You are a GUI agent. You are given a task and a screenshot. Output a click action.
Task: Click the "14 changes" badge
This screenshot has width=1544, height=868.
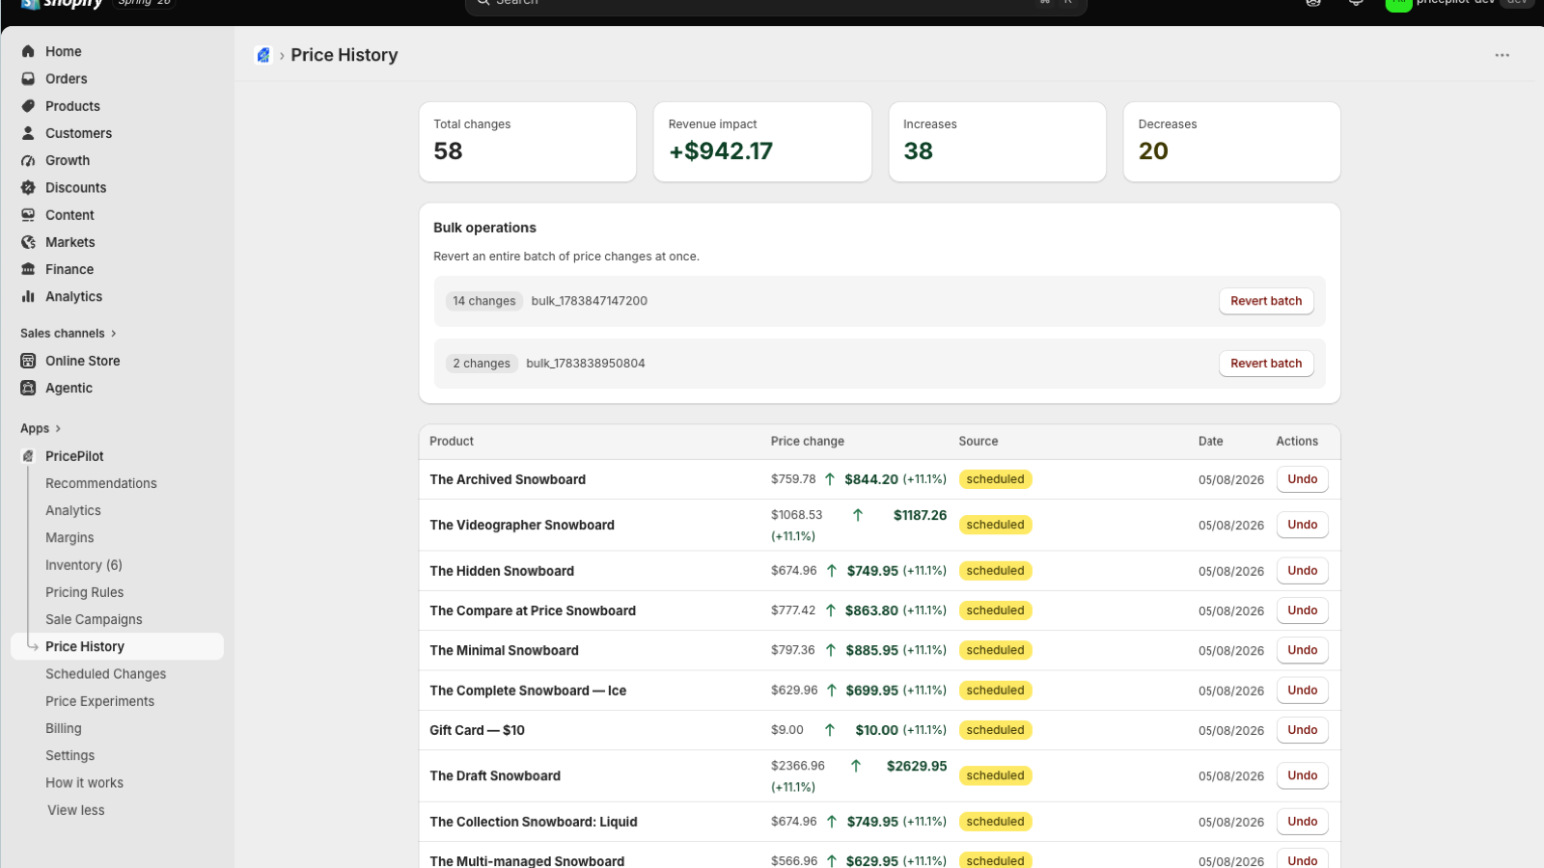pos(484,301)
